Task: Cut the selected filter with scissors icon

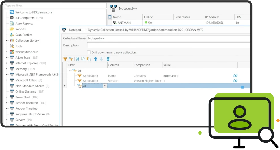Action: coord(78,59)
